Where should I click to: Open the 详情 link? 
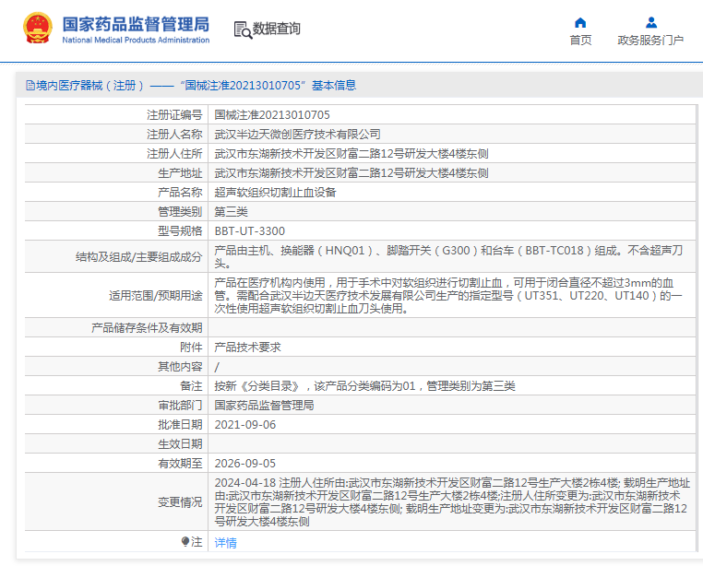pyautogui.click(x=225, y=543)
